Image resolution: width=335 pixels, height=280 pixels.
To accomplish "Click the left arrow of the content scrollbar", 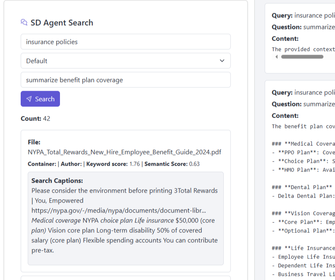I will (276, 57).
